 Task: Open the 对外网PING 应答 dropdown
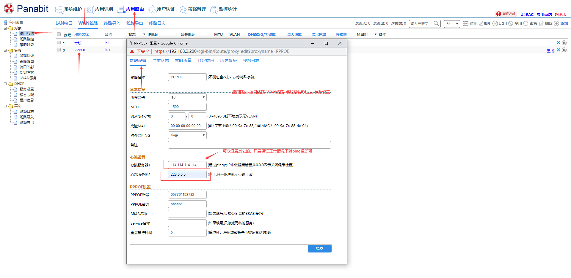[187, 135]
